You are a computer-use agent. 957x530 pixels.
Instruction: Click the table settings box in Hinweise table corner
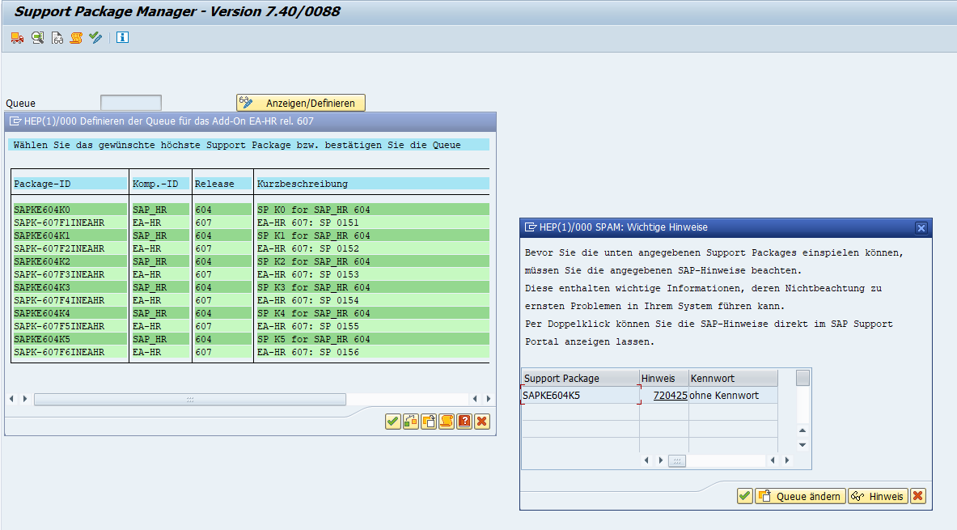pyautogui.click(x=803, y=378)
